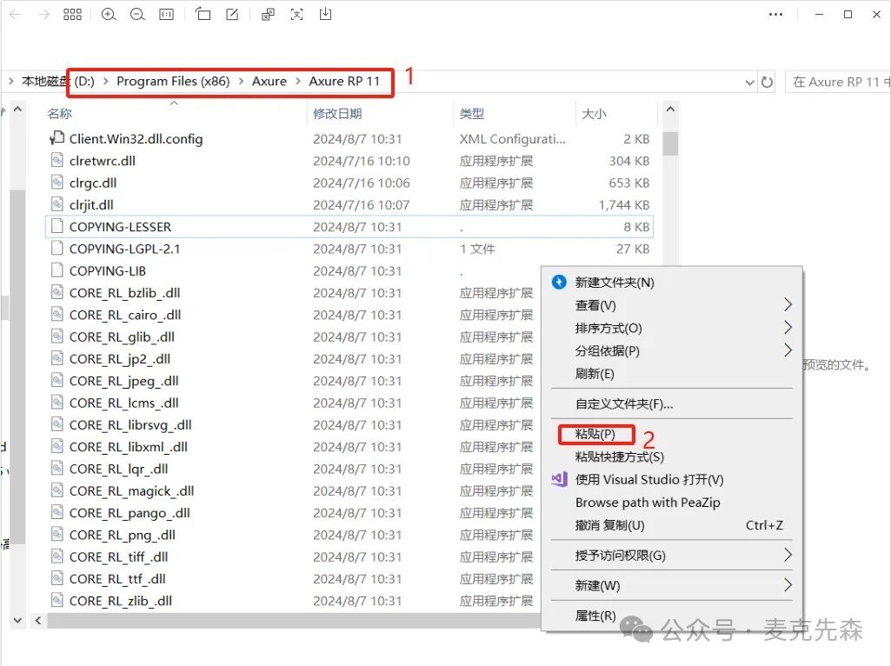The image size is (891, 666).
Task: Click 粘贴(P) in the context menu
Action: click(595, 434)
